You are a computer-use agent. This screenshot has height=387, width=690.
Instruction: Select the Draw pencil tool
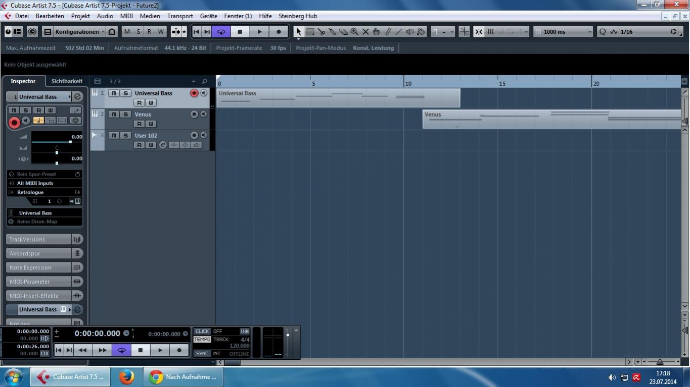click(388, 32)
